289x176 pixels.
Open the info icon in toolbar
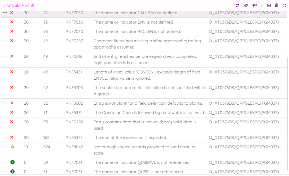point(262,6)
